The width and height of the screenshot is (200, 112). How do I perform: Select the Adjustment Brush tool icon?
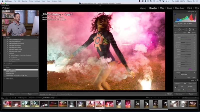(x=194, y=29)
